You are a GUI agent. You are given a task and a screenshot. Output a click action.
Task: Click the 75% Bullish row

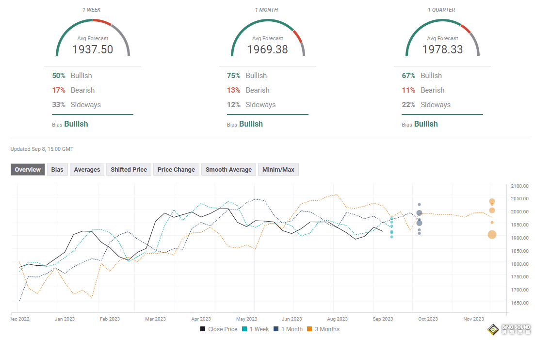click(x=247, y=76)
